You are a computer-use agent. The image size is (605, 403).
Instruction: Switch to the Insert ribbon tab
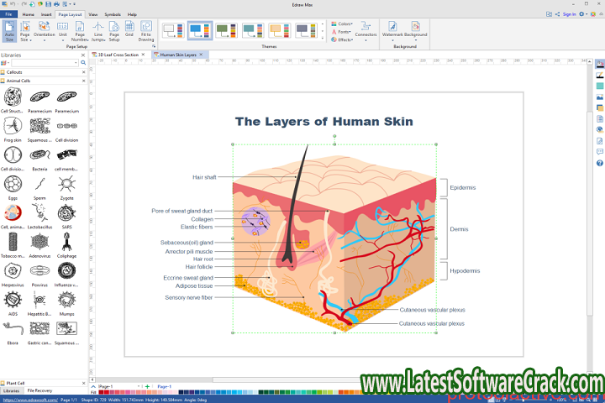coord(45,14)
